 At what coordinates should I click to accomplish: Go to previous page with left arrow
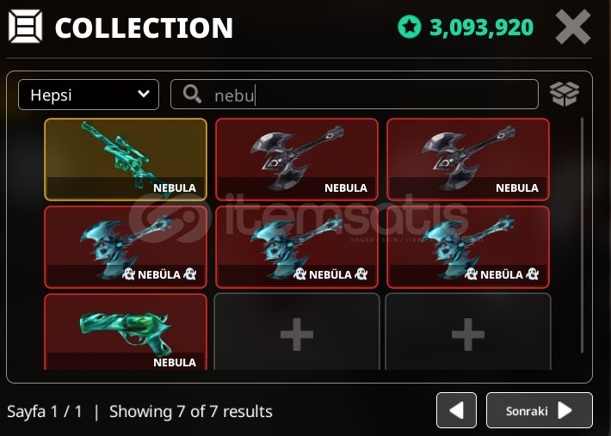pos(456,410)
